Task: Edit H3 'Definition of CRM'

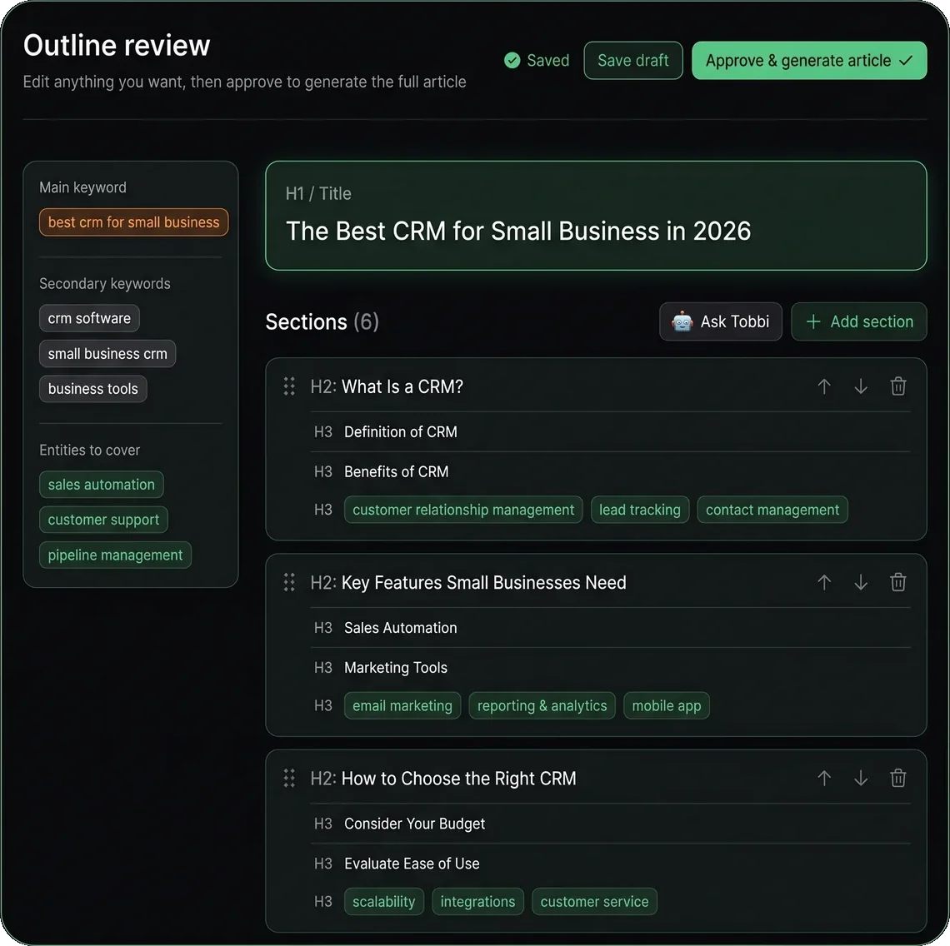Action: click(401, 432)
